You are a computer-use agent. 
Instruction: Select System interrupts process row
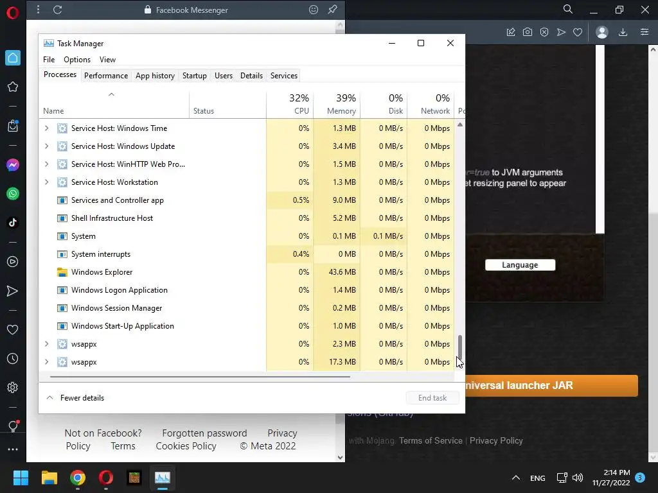pyautogui.click(x=247, y=254)
